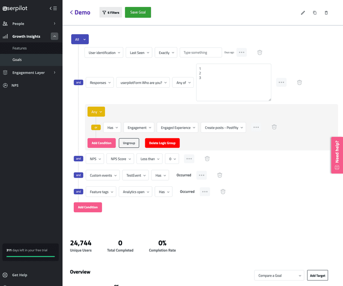The height and width of the screenshot is (286, 343).
Task: Delete the User identification condition via its trash icon
Action: [x=260, y=52]
